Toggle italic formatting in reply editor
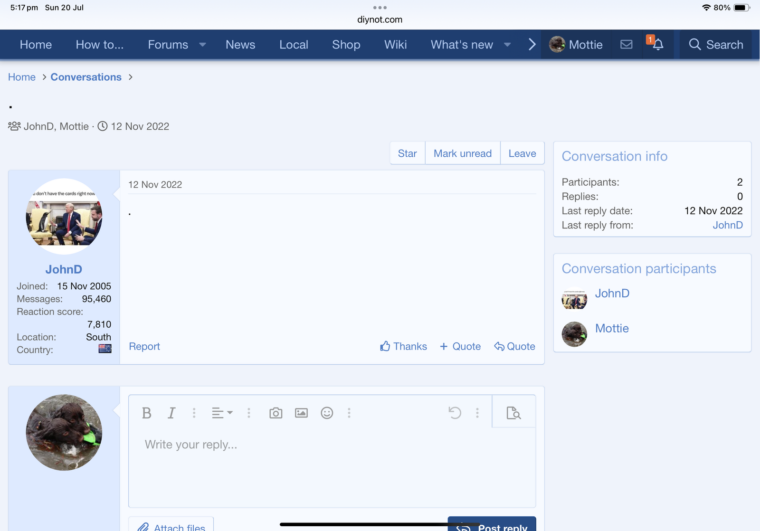 [x=171, y=413]
